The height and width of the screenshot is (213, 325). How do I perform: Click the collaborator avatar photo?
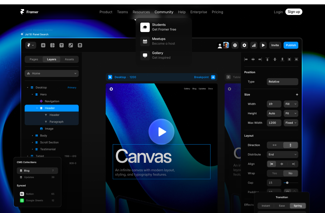[226, 45]
